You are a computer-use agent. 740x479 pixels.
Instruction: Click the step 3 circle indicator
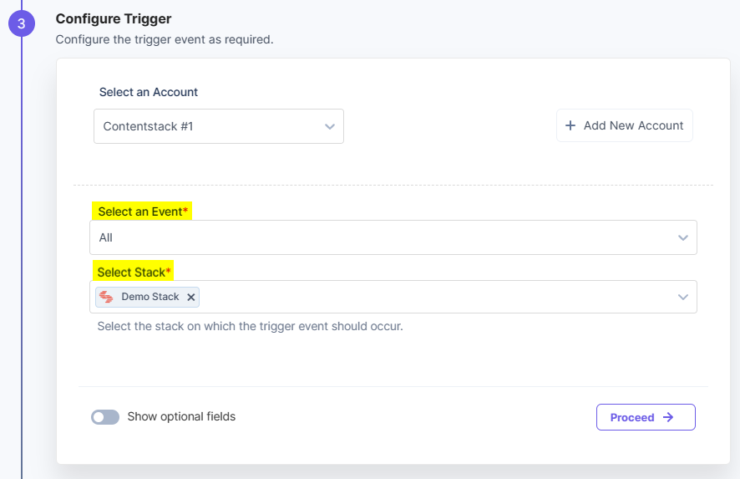pyautogui.click(x=22, y=23)
